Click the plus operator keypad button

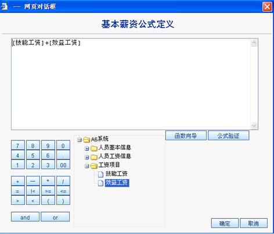(x=18, y=181)
